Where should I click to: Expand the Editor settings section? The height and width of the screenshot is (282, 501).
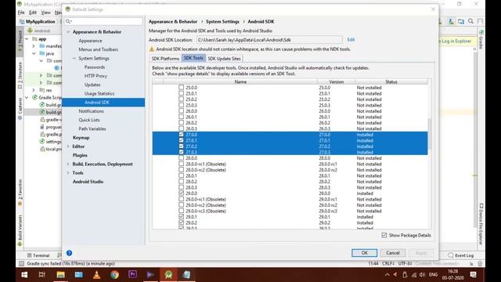[68, 146]
